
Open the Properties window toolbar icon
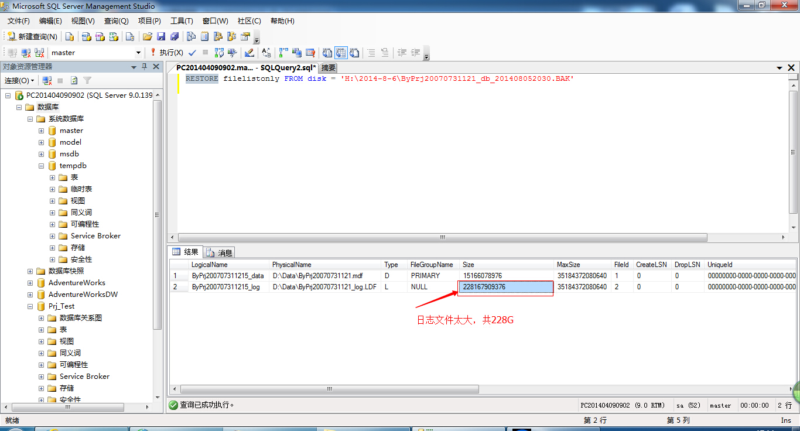pos(245,36)
